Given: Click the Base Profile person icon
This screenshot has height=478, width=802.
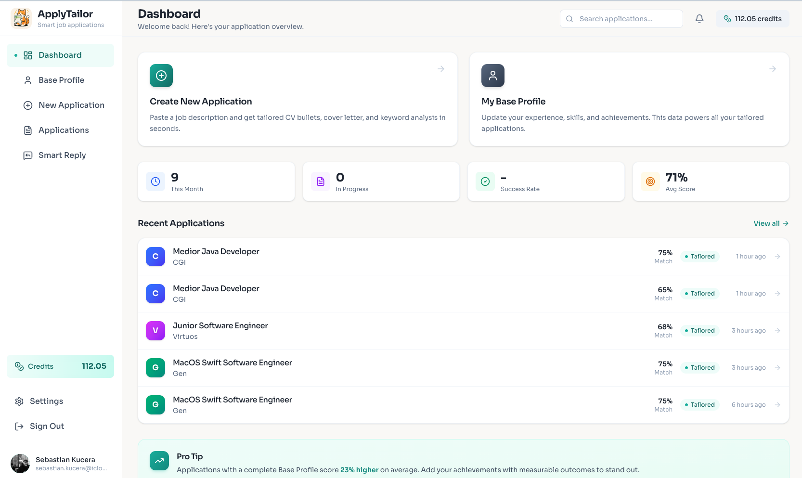Looking at the screenshot, I should [x=27, y=80].
